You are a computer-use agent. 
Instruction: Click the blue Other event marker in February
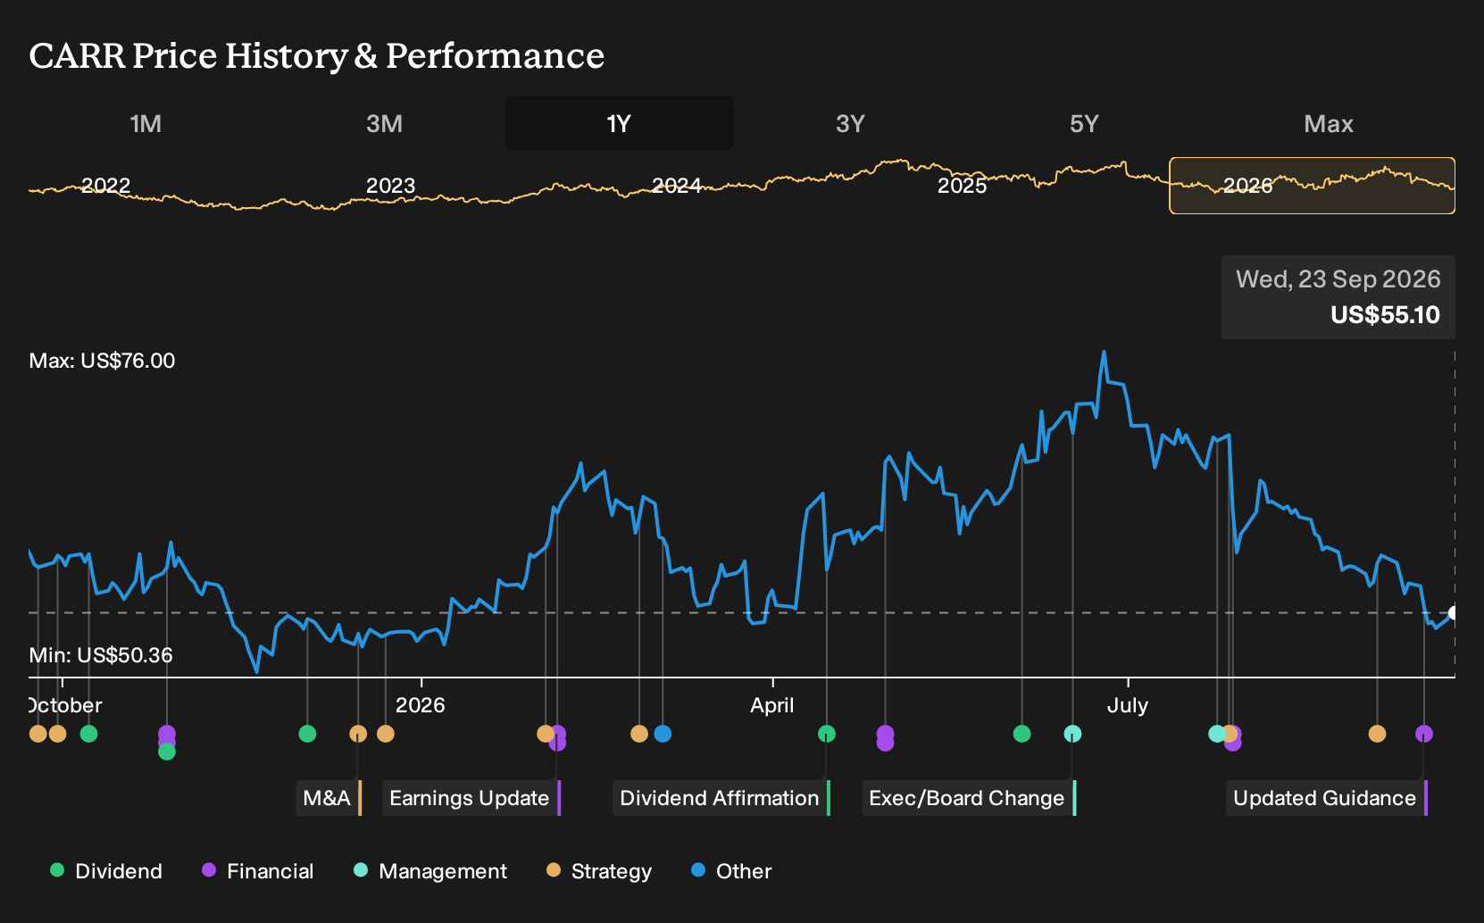(x=663, y=734)
